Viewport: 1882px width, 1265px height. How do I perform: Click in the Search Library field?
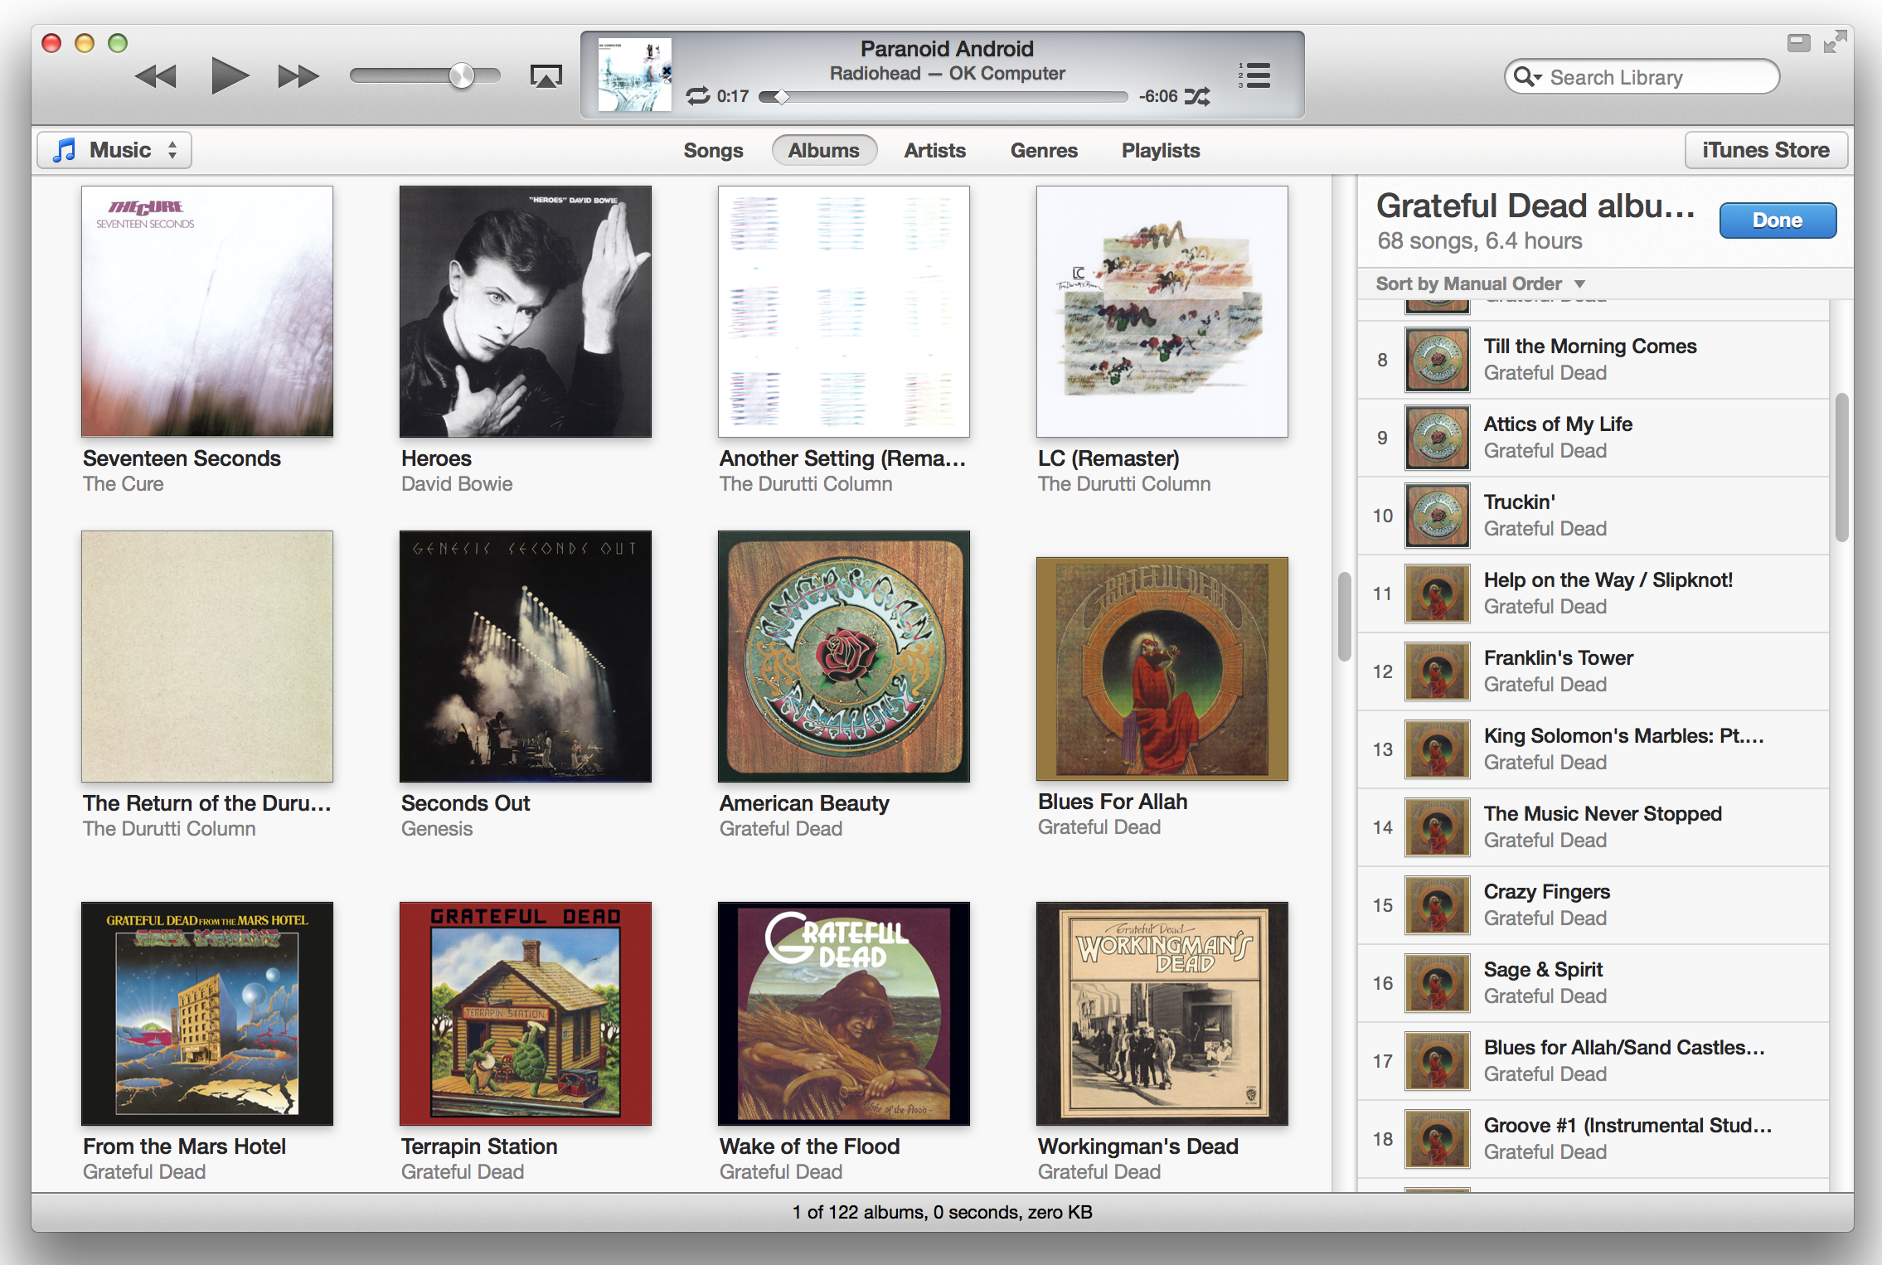pyautogui.click(x=1642, y=77)
